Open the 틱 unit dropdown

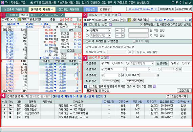point(134,52)
